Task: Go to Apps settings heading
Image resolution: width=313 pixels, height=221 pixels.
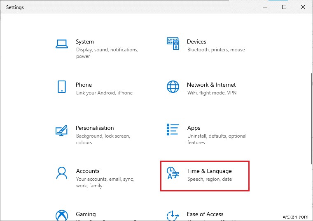Action: [x=194, y=128]
